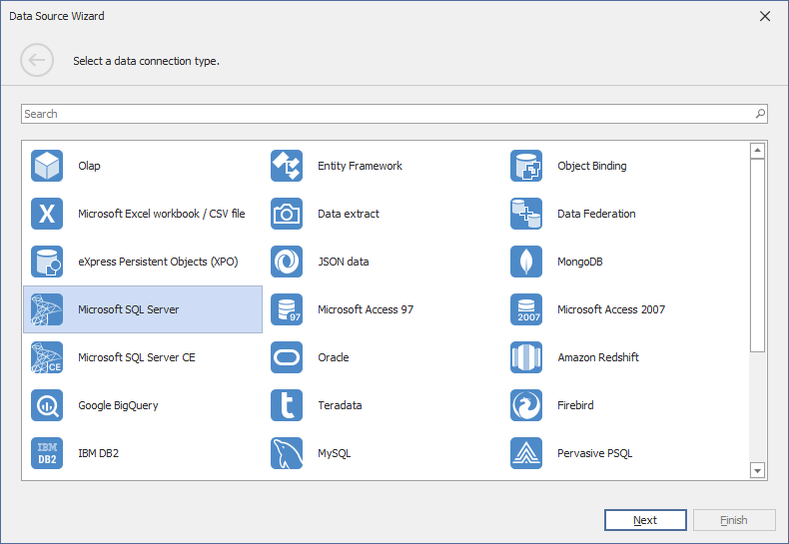Choose the MongoDB leaf icon
This screenshot has height=544, width=789.
(525, 262)
